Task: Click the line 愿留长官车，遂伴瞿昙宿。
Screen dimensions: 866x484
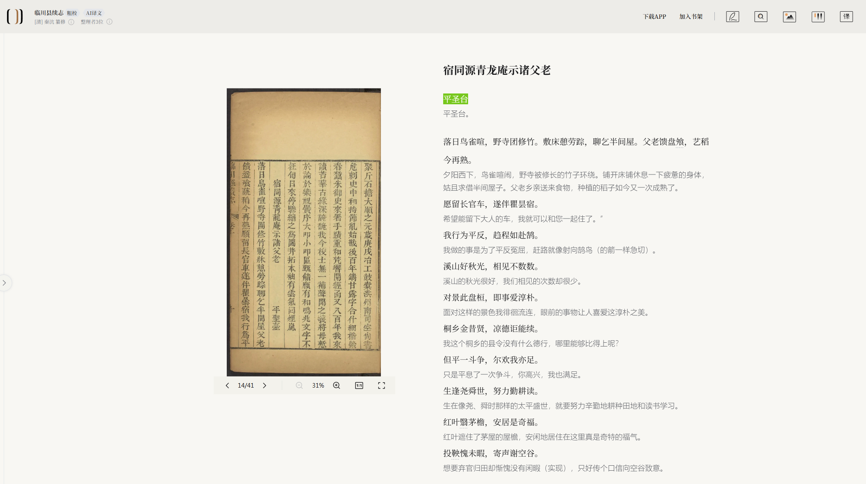Action: coord(493,204)
